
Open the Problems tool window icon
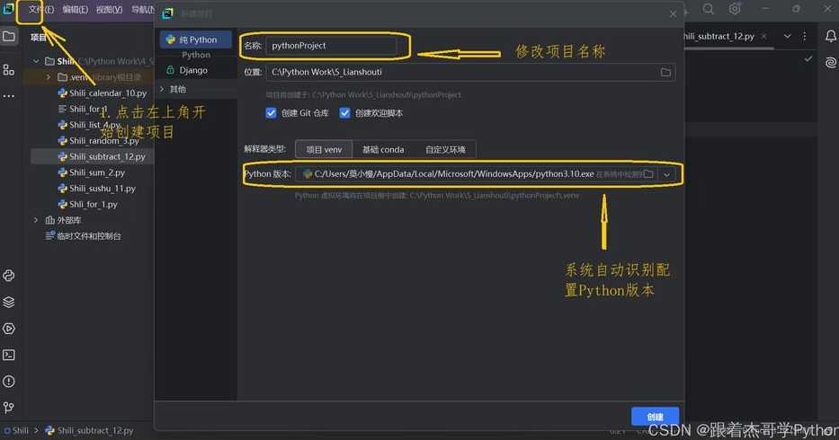coord(9,382)
